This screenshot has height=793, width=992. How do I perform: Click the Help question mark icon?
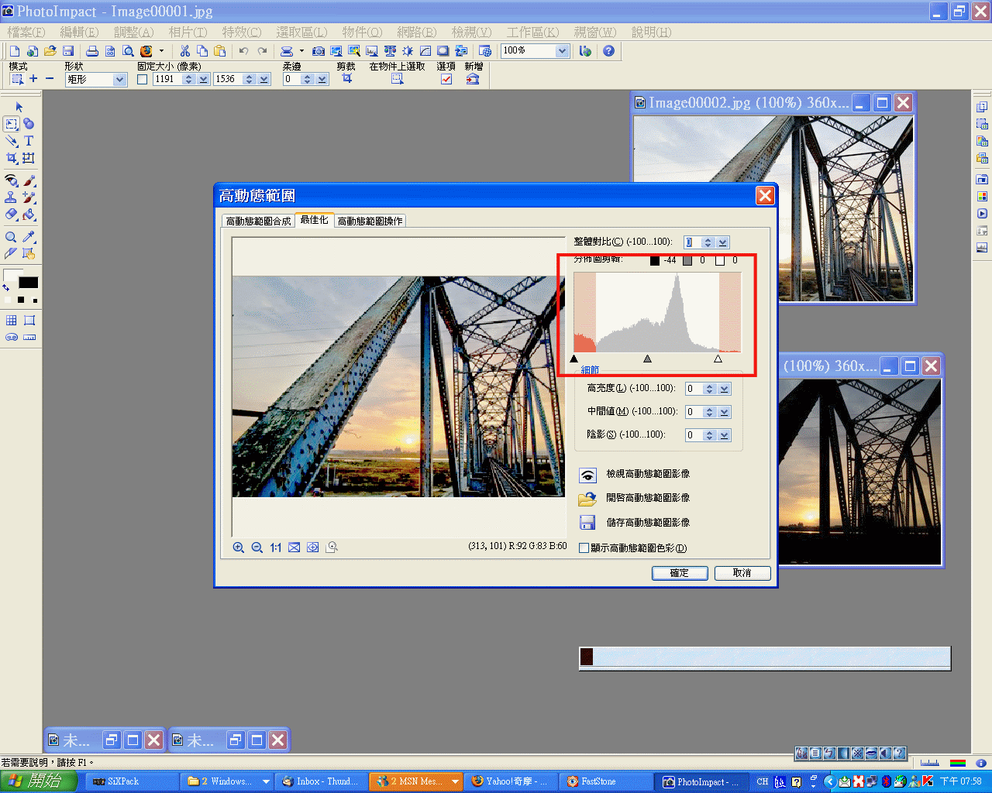[x=609, y=51]
